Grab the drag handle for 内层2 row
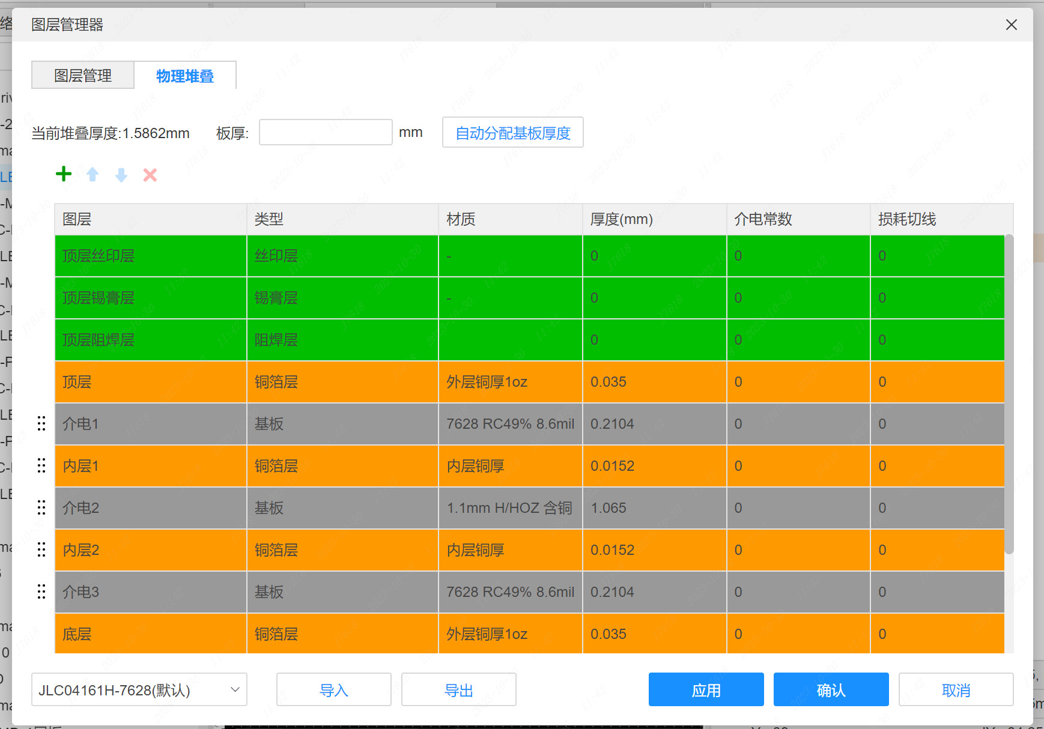The image size is (1044, 729). [x=41, y=549]
